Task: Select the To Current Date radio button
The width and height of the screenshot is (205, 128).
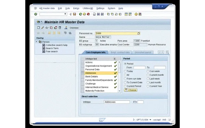Action: 125,82
